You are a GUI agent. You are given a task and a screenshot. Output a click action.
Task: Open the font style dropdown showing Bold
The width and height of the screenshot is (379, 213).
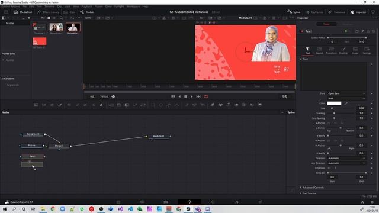(346, 99)
